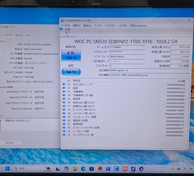Click the ファームウェア field showing 21106000
The height and width of the screenshot is (176, 194).
pyautogui.click(x=127, y=47)
